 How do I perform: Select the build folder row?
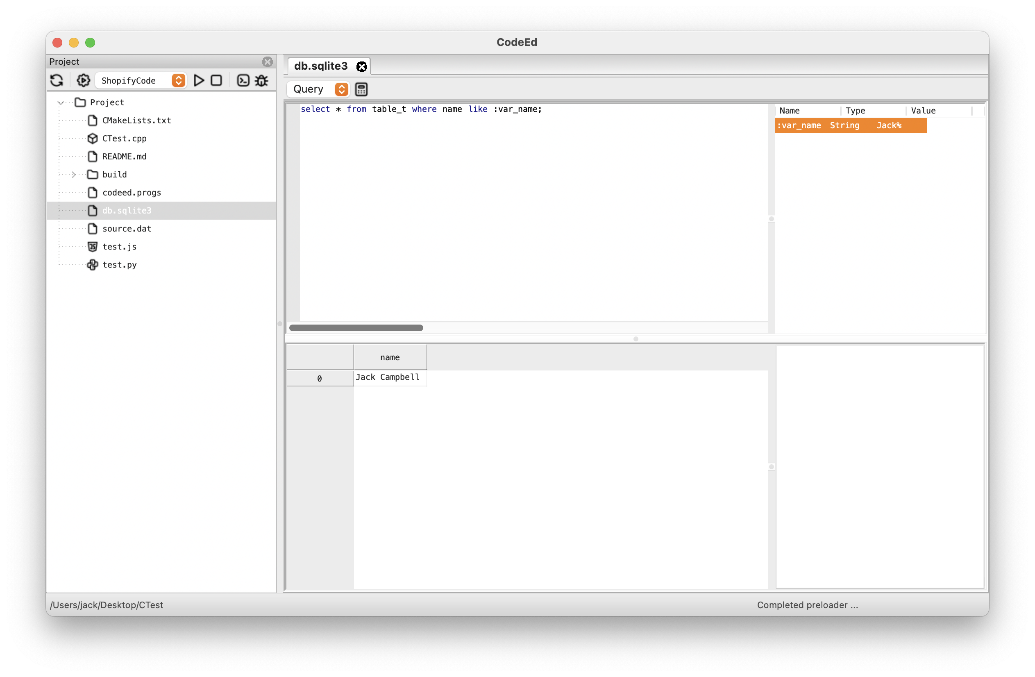[161, 175]
